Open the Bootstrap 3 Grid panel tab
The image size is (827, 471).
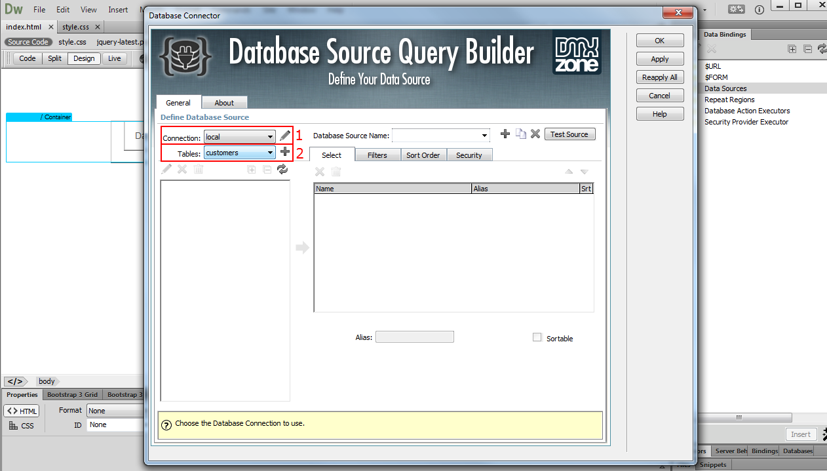(x=72, y=394)
